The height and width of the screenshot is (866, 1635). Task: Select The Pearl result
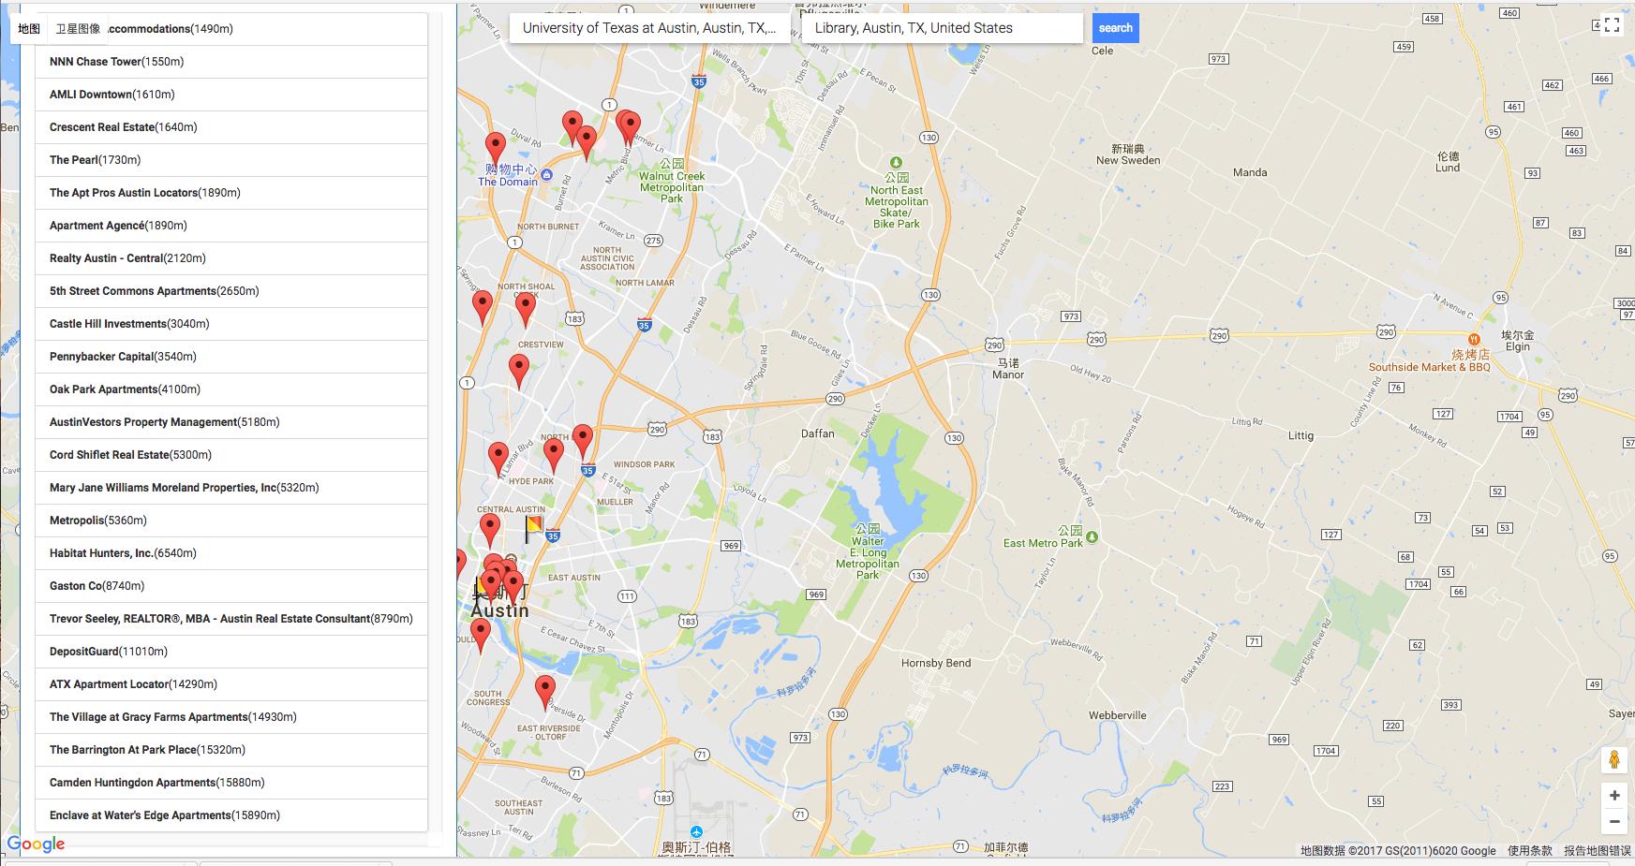coord(231,160)
